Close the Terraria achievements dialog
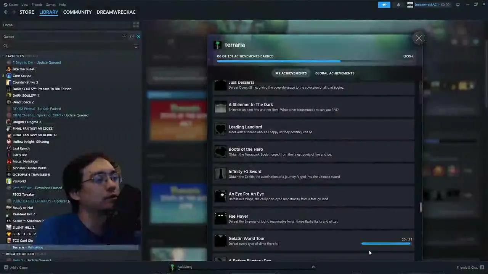The image size is (488, 274). (x=419, y=38)
